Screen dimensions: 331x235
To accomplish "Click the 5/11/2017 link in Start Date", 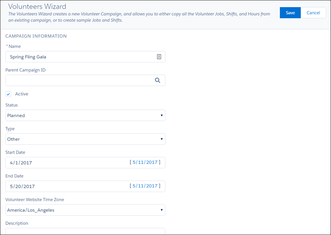I will [x=145, y=162].
